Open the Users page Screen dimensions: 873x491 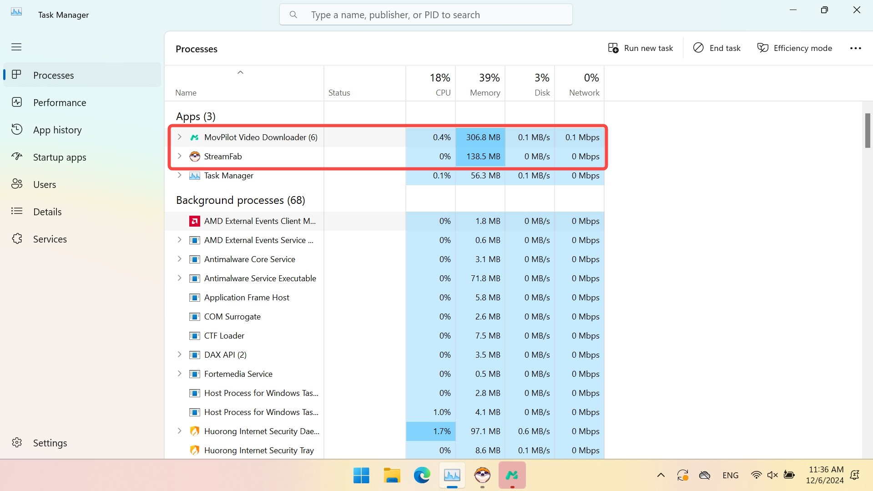[82, 184]
